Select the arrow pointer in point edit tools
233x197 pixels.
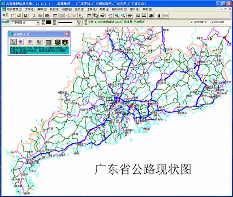(13, 42)
